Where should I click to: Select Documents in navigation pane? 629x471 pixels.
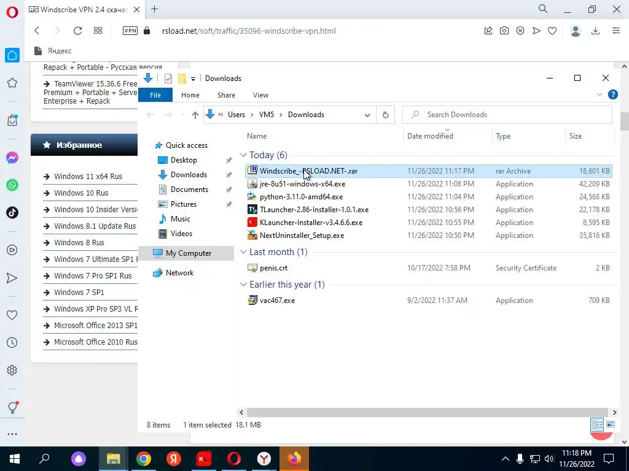click(x=189, y=190)
